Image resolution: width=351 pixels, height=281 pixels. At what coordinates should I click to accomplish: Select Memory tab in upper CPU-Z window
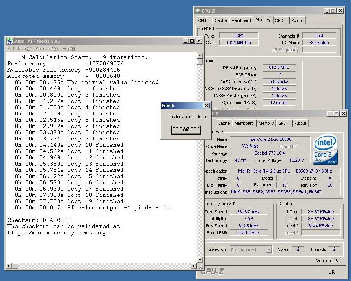(x=263, y=20)
